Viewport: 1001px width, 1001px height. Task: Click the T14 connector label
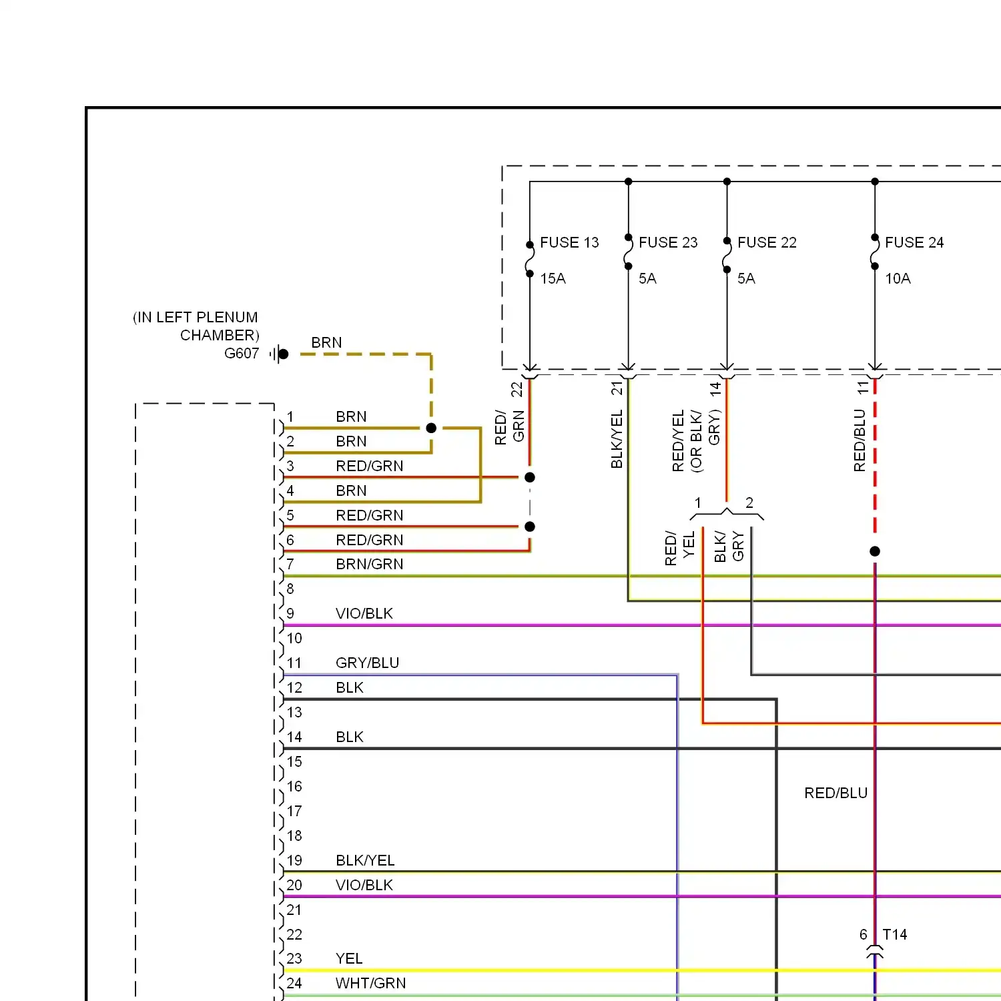tap(895, 935)
